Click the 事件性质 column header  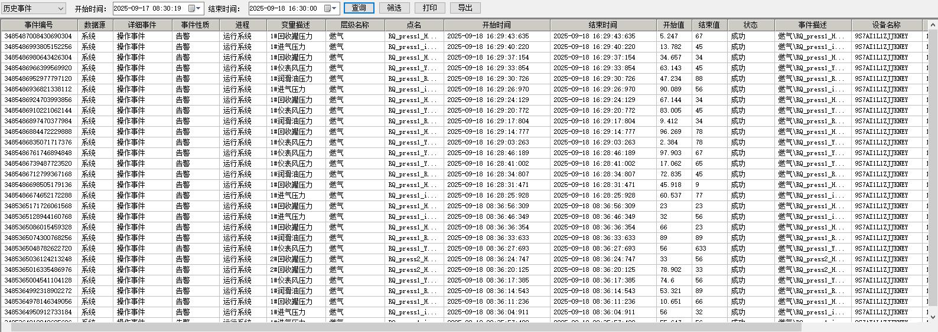point(195,25)
